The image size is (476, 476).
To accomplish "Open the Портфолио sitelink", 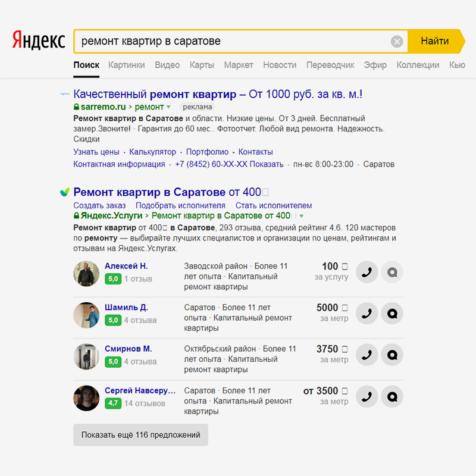I will click(x=207, y=152).
